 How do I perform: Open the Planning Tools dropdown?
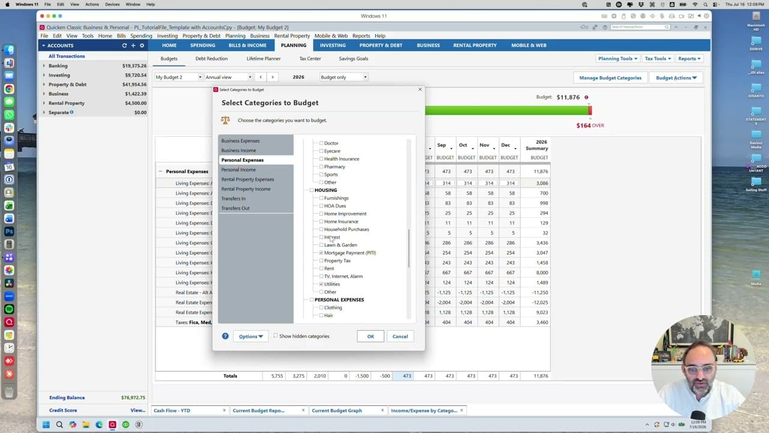[617, 58]
